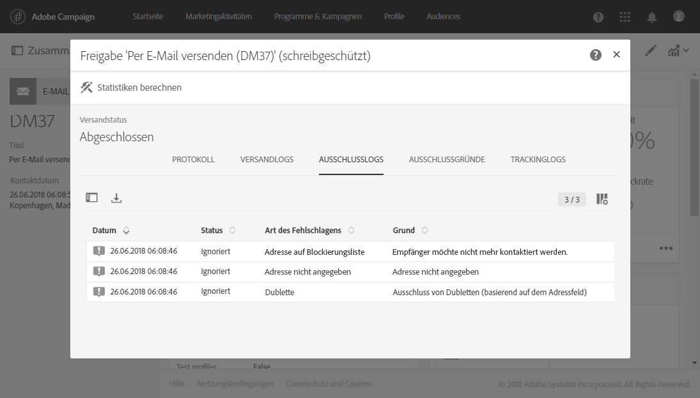700x398 pixels.
Task: Switch to the Trackinglogs tab
Action: (538, 160)
